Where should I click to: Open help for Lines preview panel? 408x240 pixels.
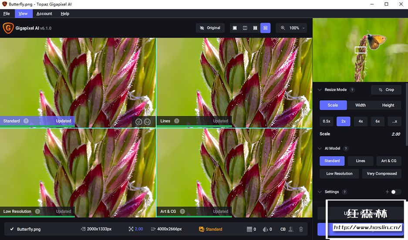click(x=177, y=121)
